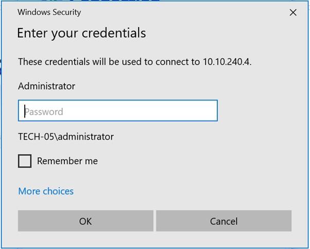The width and height of the screenshot is (310, 249).
Task: Click the Windows Security title text
Action: pyautogui.click(x=49, y=12)
